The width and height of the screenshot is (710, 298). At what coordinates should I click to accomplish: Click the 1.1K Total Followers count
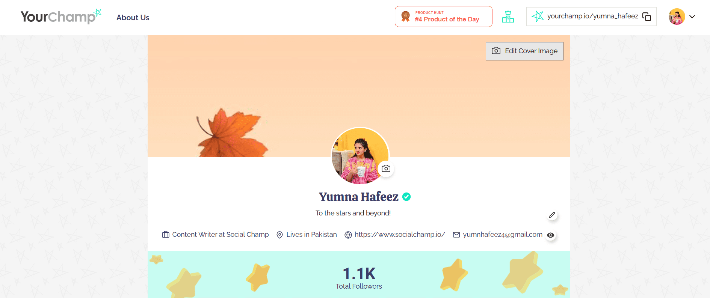(359, 278)
